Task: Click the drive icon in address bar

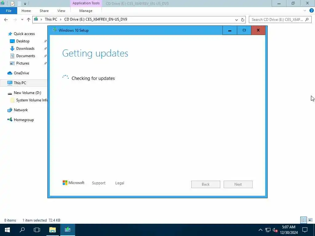Action: point(36,19)
